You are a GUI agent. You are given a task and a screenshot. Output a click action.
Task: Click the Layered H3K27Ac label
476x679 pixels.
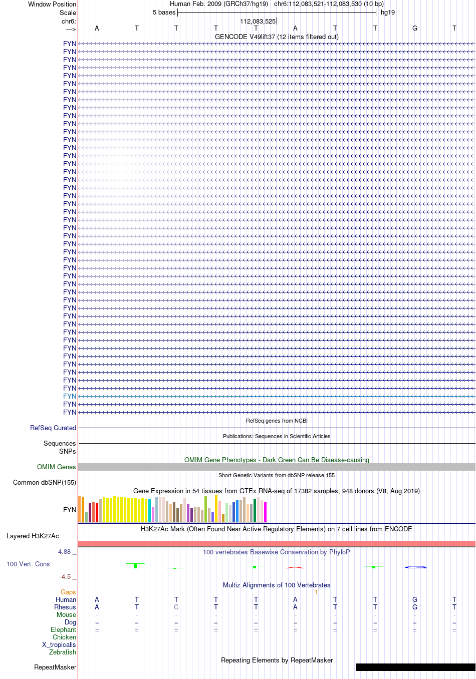[33, 536]
